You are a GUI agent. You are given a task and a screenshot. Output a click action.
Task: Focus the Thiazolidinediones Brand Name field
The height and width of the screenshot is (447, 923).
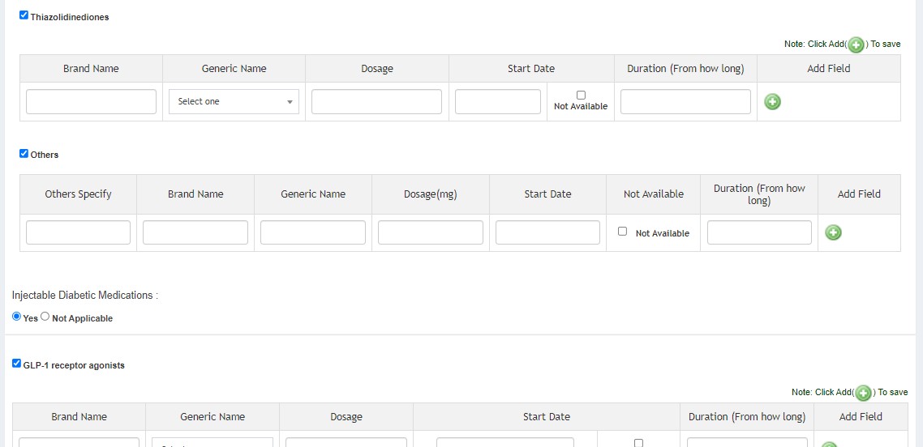pos(91,102)
